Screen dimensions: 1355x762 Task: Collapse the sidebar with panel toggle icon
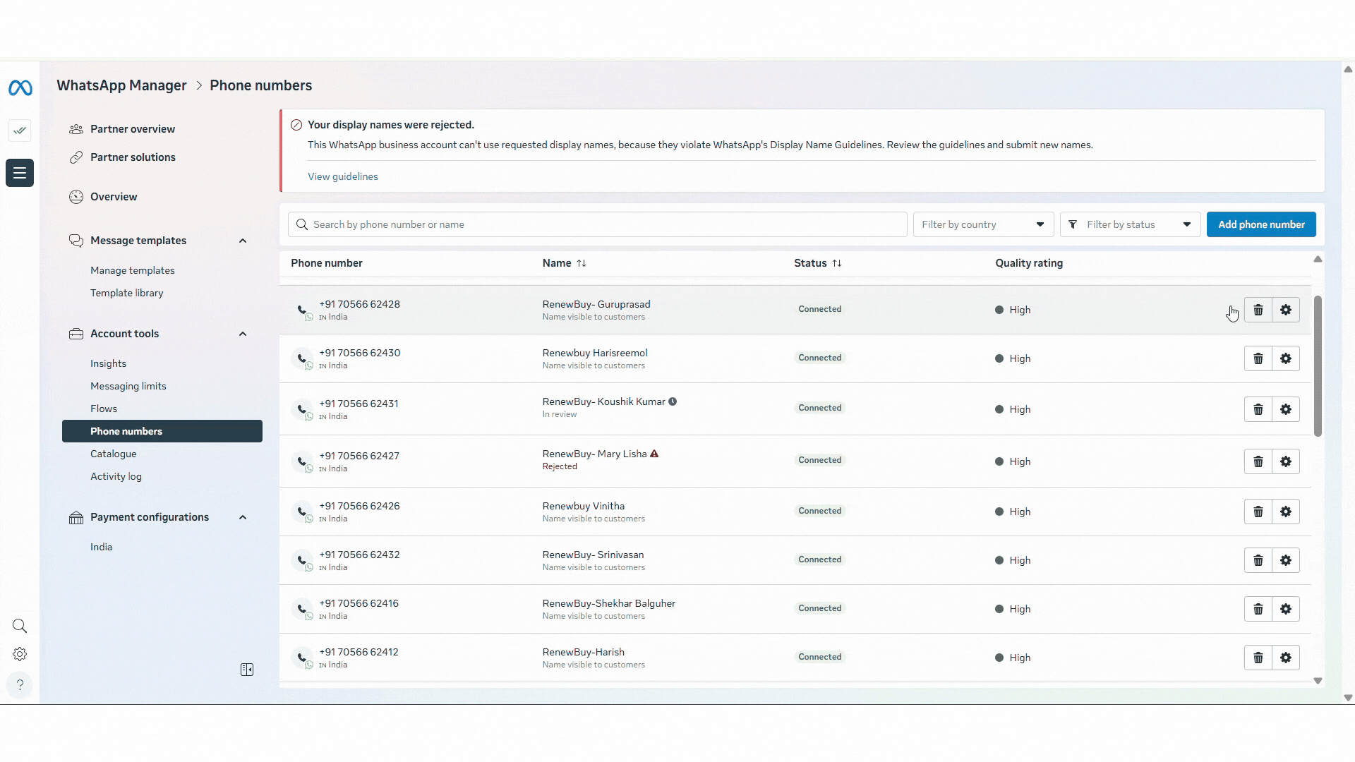pyautogui.click(x=247, y=670)
